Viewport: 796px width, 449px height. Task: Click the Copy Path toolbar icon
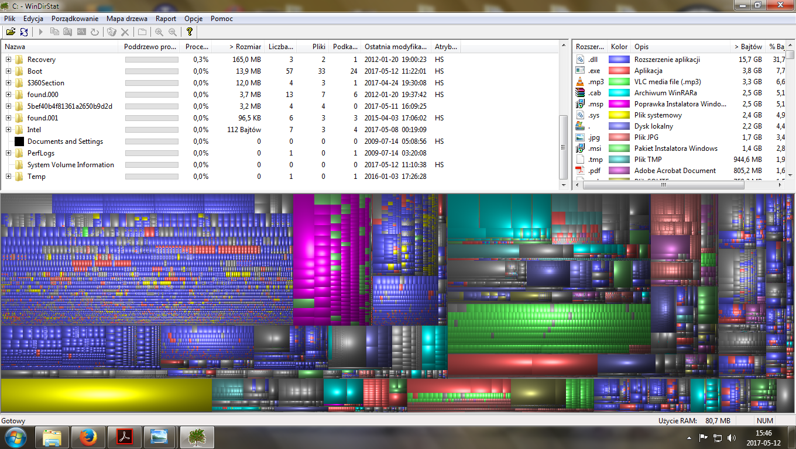pos(54,32)
